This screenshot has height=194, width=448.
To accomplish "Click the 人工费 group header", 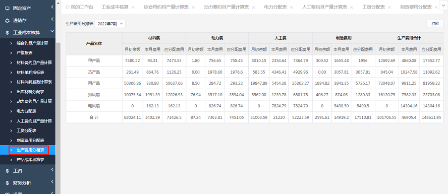I will tap(281, 38).
